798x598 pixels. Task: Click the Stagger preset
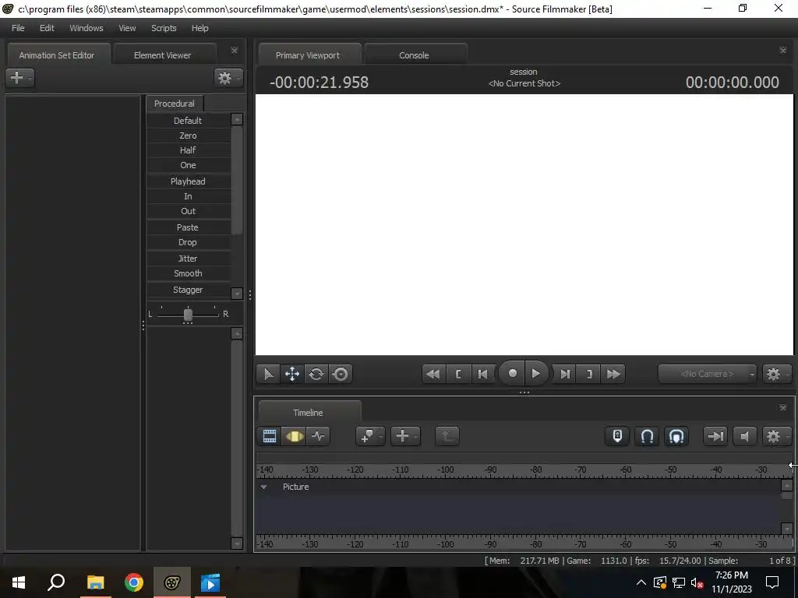coord(188,290)
